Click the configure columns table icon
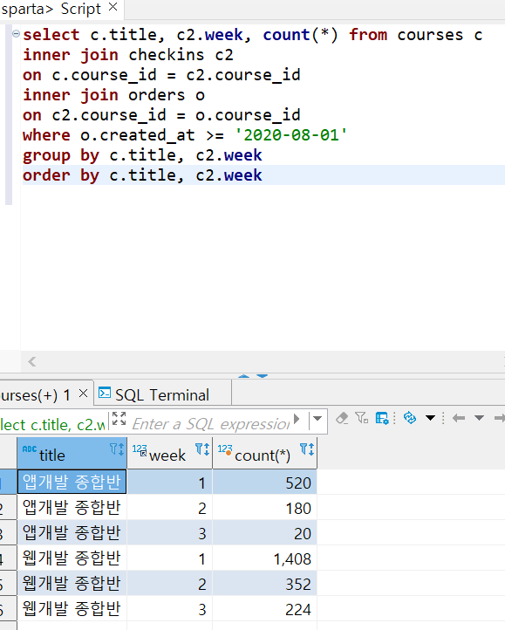Image resolution: width=505 pixels, height=630 pixels. [382, 418]
